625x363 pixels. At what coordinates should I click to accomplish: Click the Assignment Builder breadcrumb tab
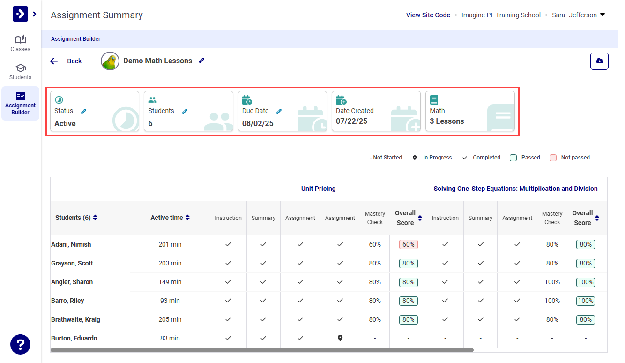point(76,39)
